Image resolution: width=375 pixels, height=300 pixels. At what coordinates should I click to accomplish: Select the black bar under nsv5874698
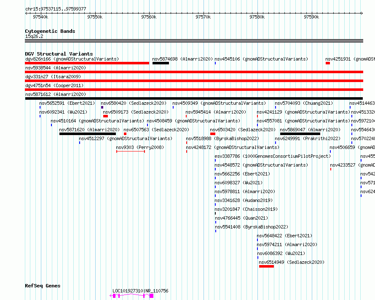[x=161, y=63]
